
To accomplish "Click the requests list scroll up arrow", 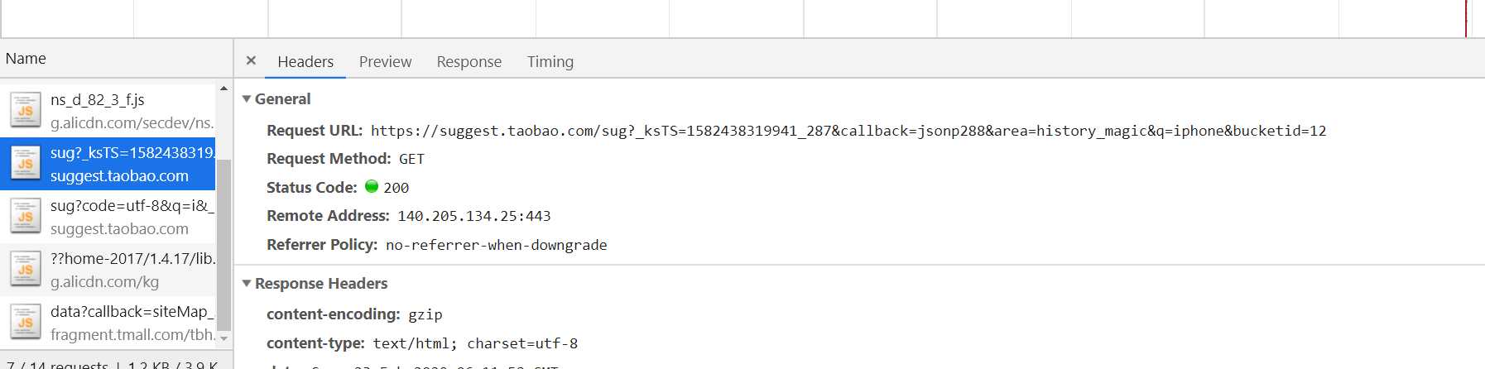I will [x=223, y=88].
